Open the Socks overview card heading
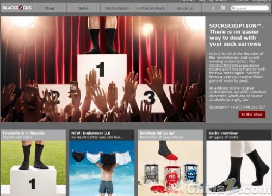Image resolution: width=272 pixels, height=196 pixels. click(223, 133)
